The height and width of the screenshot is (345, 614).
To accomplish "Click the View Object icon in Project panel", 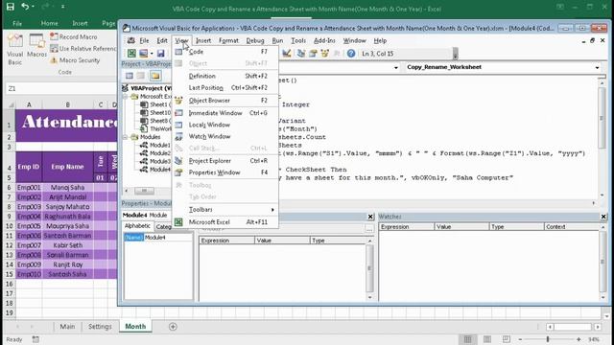I will (141, 76).
